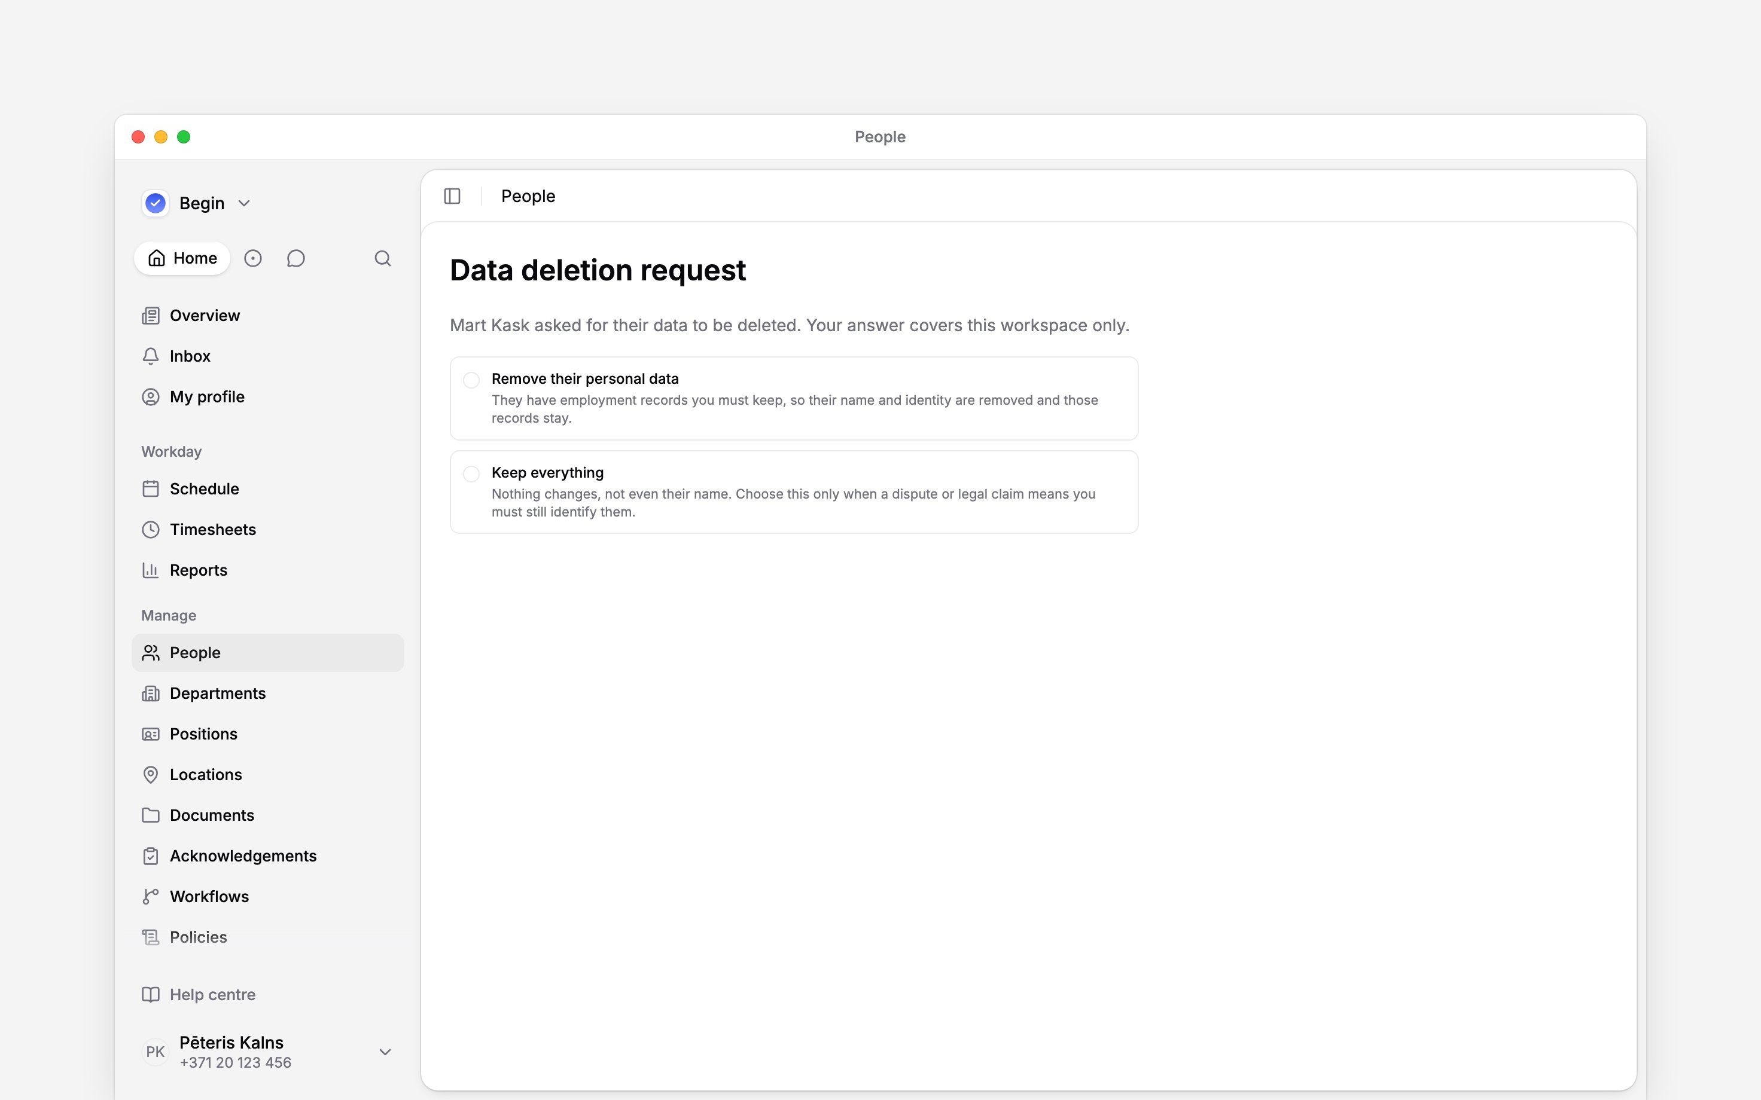
Task: Open the search magnifier icon
Action: coord(383,258)
